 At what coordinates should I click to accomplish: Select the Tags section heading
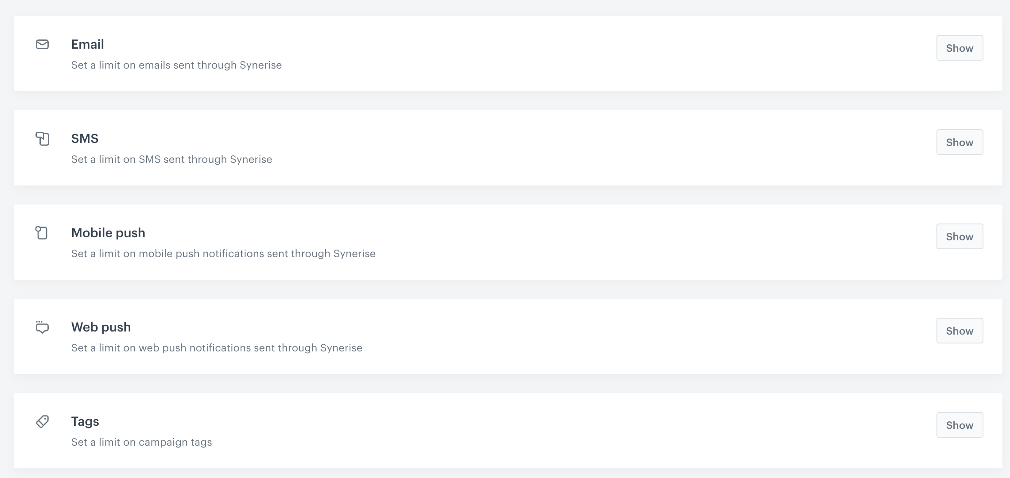pos(85,421)
